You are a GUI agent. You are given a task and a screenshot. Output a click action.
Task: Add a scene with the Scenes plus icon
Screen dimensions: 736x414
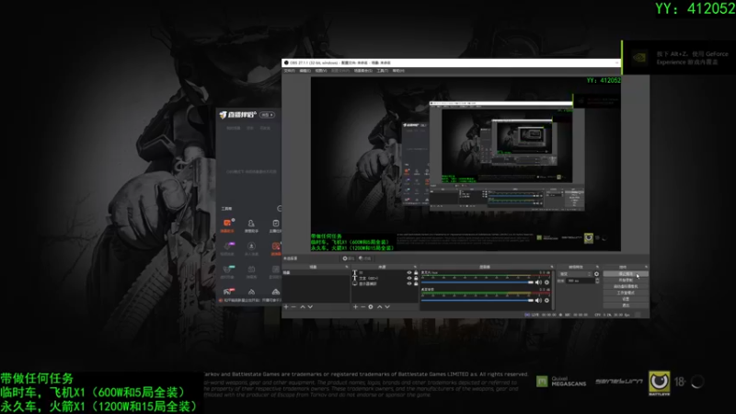click(286, 307)
